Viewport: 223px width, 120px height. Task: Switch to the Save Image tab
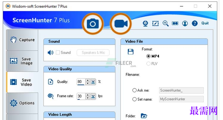point(22,61)
